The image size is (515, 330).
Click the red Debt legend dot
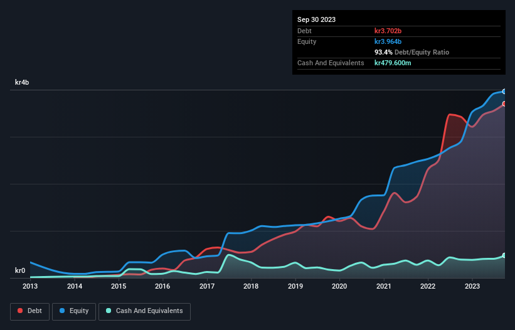[x=20, y=311]
